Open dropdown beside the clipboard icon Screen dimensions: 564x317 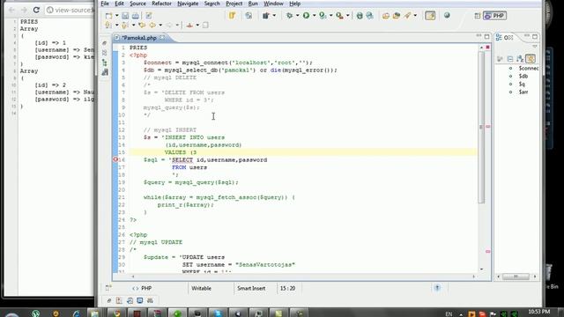[x=274, y=16]
